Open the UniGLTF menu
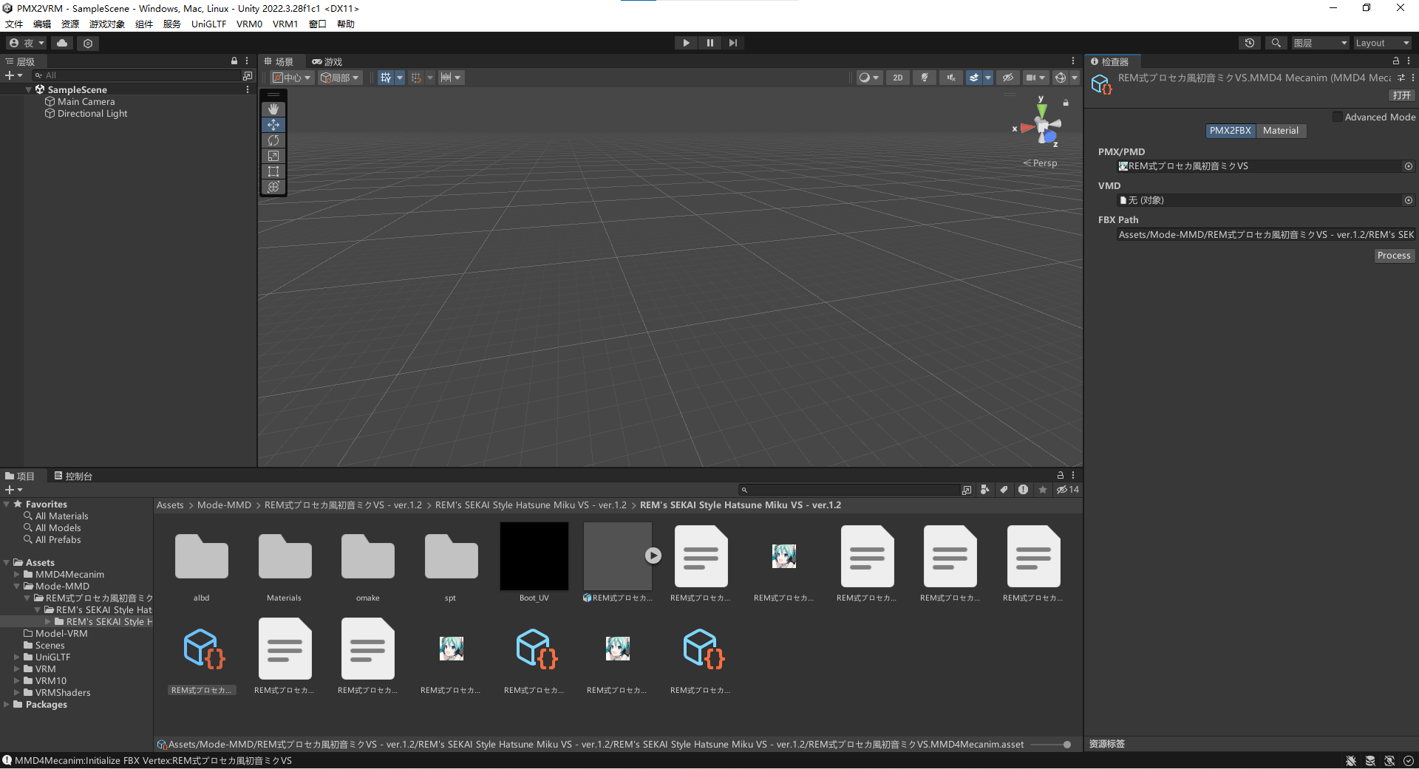Screen dimensions: 1419x769 pos(208,24)
